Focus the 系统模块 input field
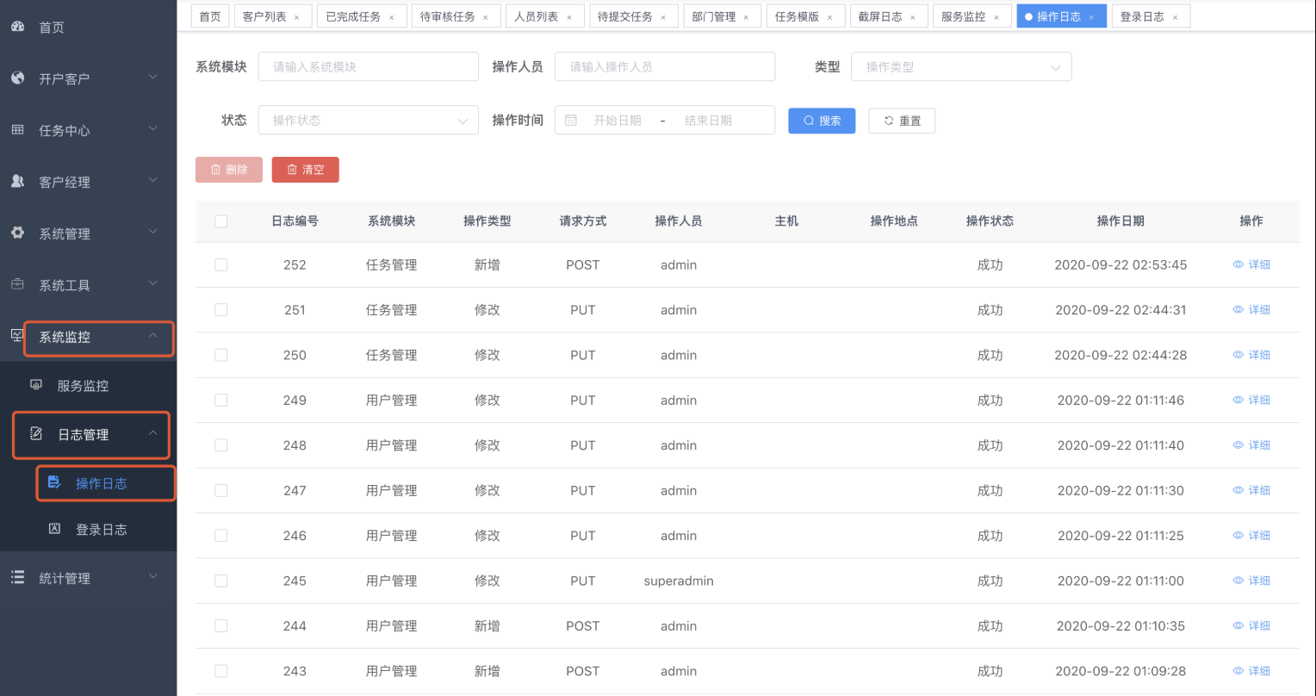1316x696 pixels. coord(368,66)
